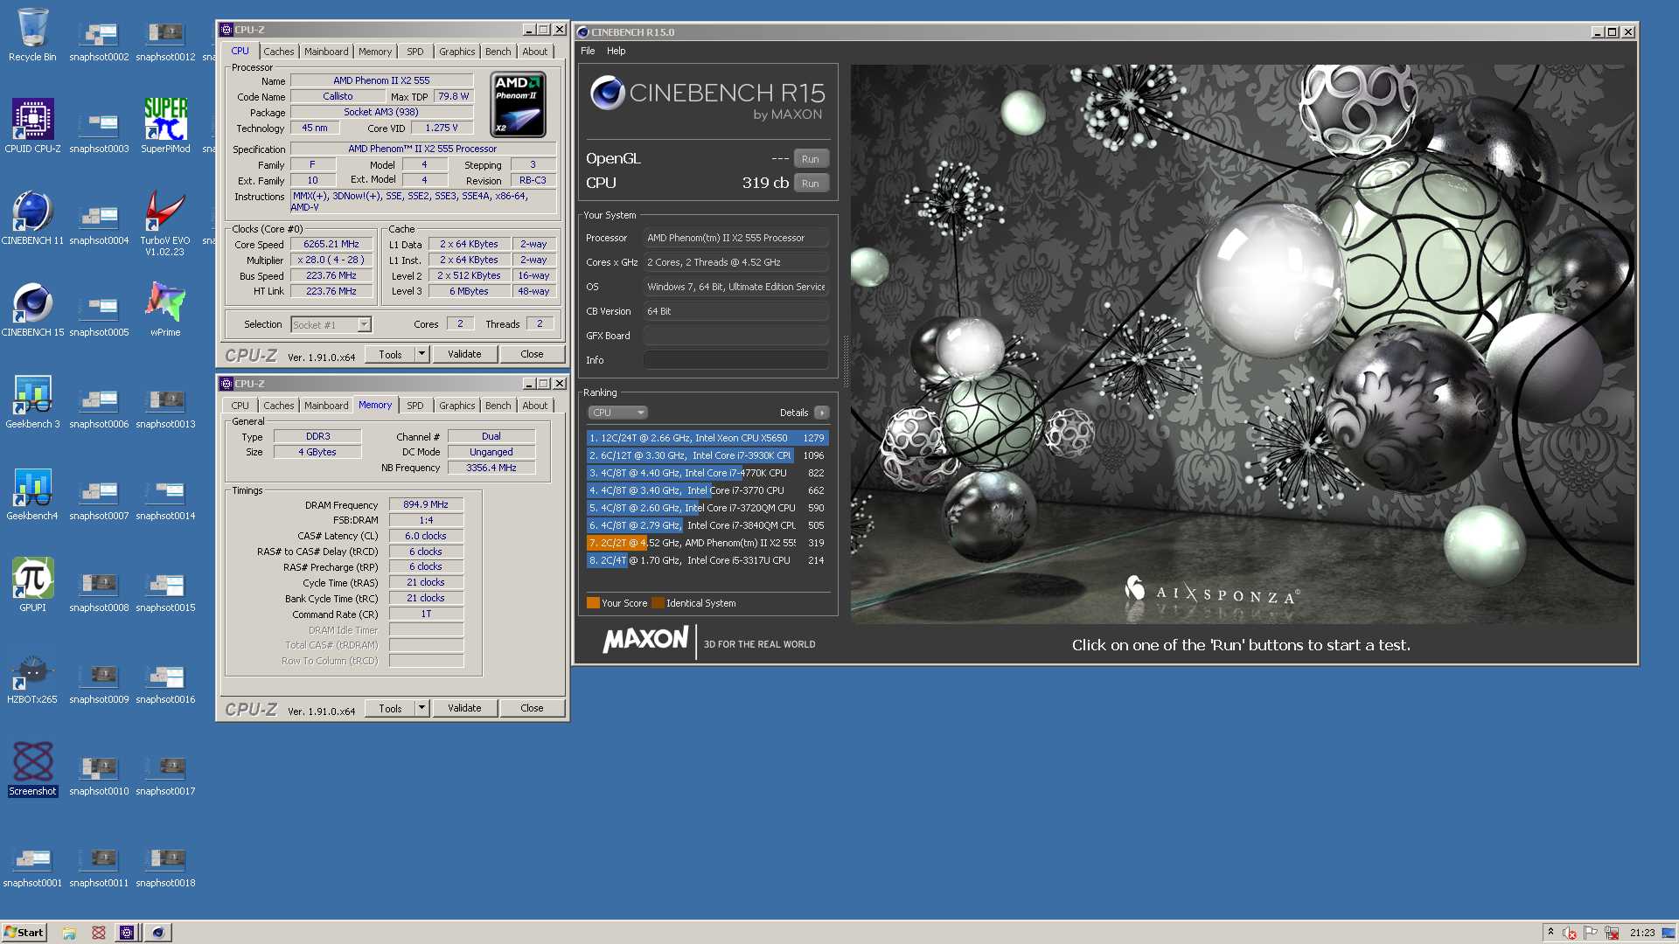Viewport: 1679px width, 944px height.
Task: Click the taskbar clock showing 21:23
Action: (1642, 933)
